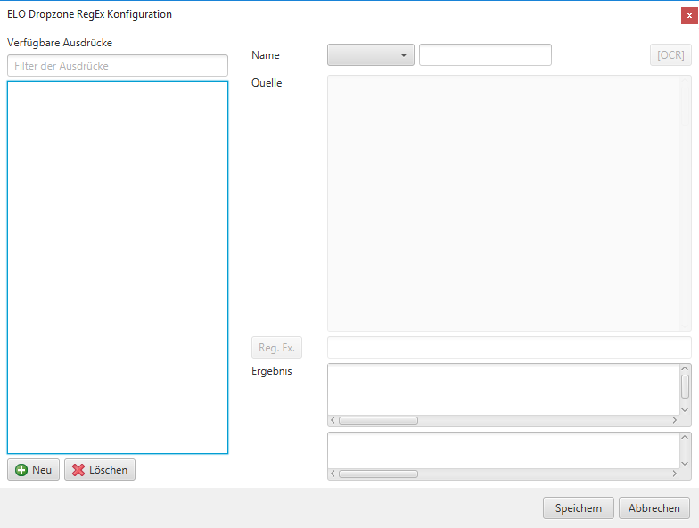Click the lower box horizontal scrollbar thumb

378,474
